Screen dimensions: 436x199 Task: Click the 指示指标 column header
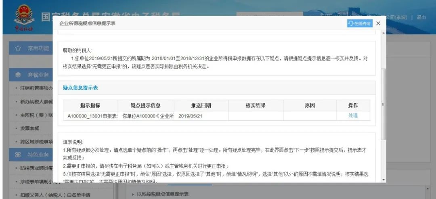(90, 106)
